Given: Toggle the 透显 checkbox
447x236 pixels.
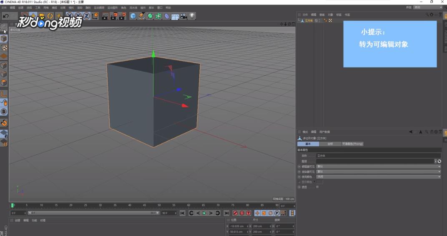Looking at the screenshot, I should [317, 187].
